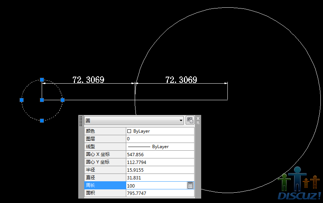Viewport: 323px width, 203px height.
Task: Select the 线型 property label
Action: (x=105, y=147)
